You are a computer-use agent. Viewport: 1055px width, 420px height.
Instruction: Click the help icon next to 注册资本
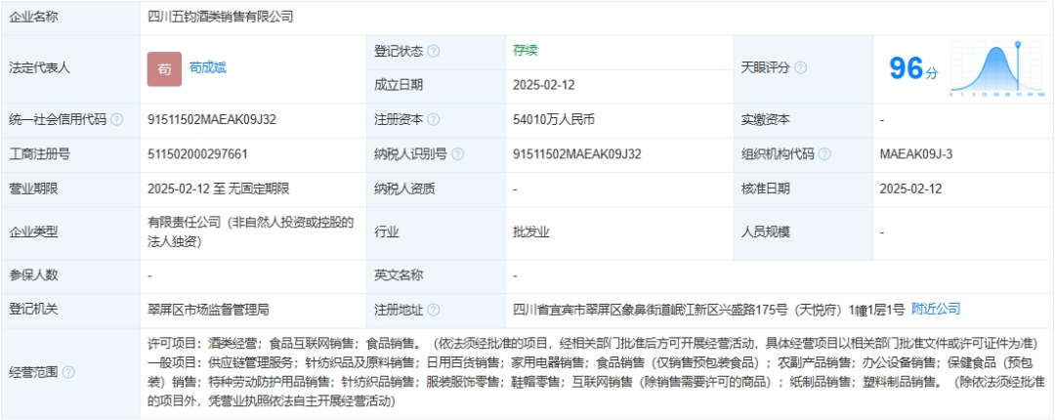click(x=434, y=120)
